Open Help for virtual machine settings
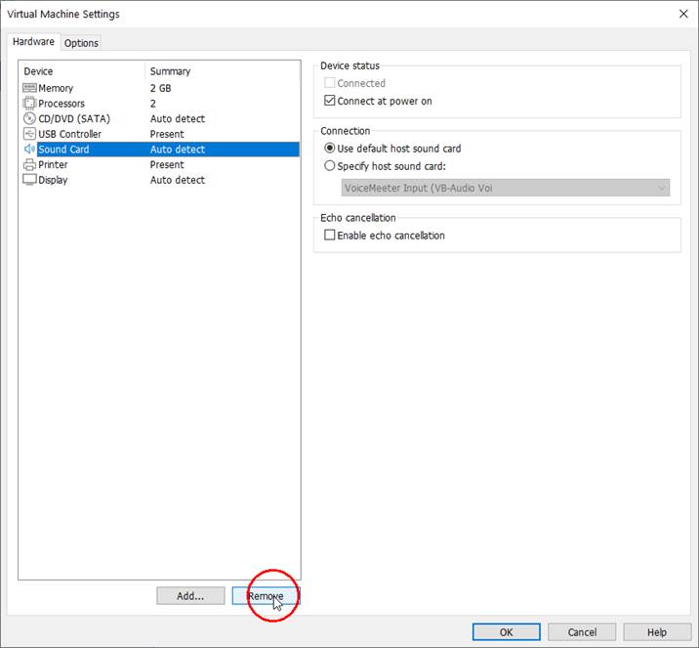699x648 pixels. (x=657, y=632)
